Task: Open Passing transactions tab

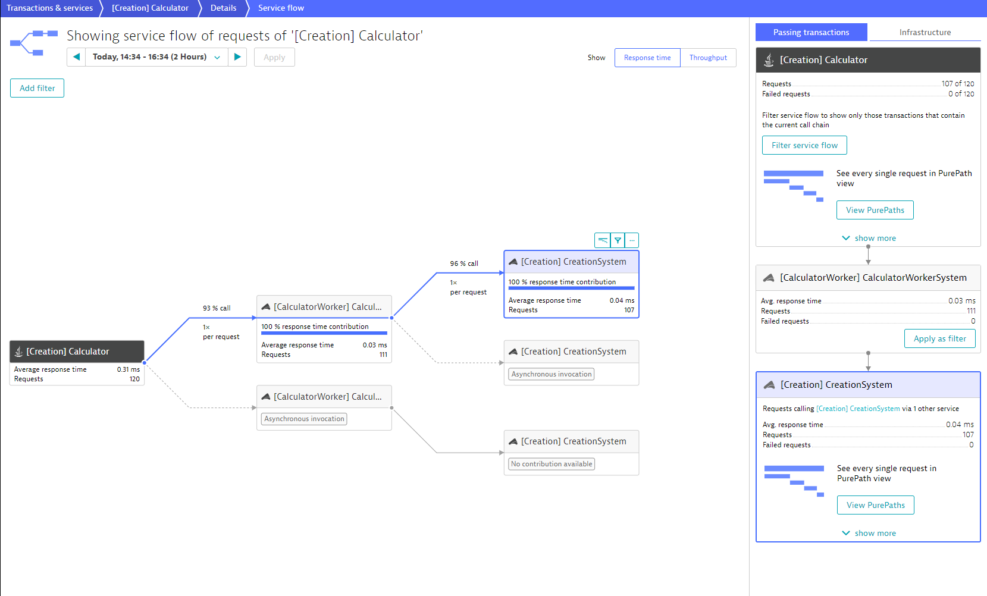Action: point(811,32)
